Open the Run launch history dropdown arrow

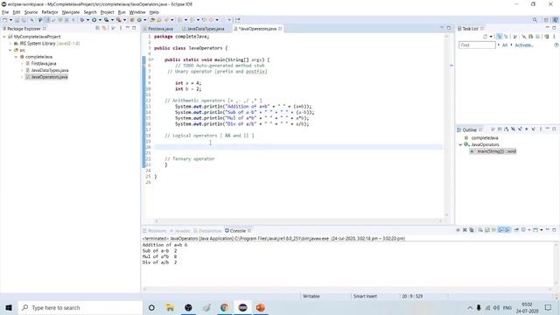click(100, 19)
